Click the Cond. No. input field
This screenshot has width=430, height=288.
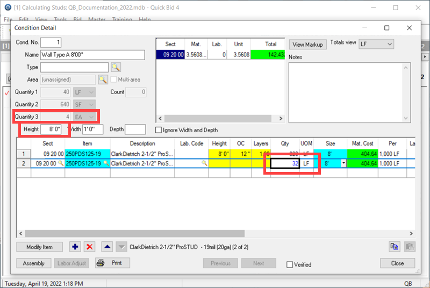tap(51, 42)
